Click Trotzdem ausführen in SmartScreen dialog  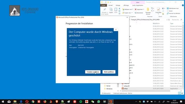pos(93,72)
